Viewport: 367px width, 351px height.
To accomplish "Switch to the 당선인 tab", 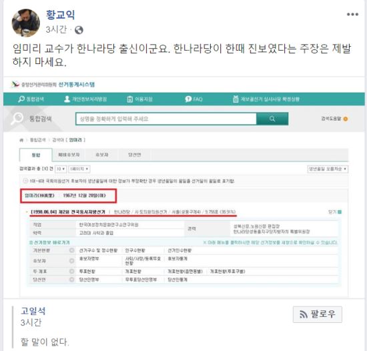I will [x=135, y=155].
